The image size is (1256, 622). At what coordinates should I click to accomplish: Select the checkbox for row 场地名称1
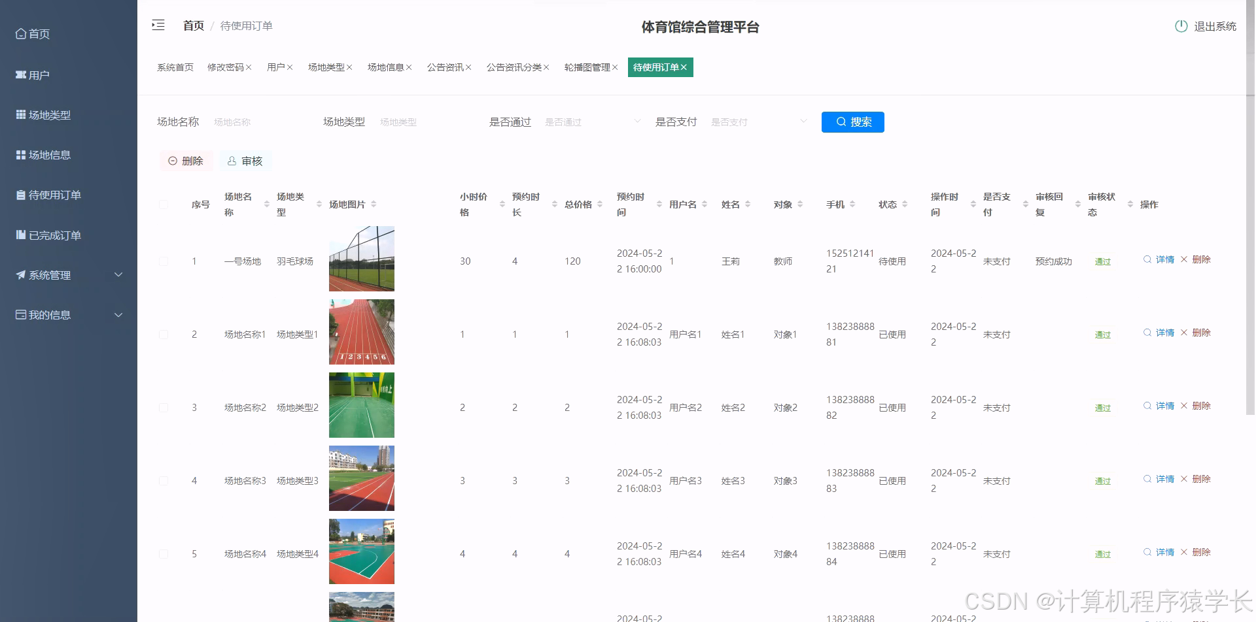coord(164,335)
